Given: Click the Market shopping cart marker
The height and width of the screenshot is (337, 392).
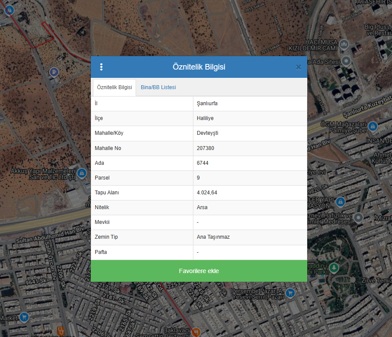Looking at the screenshot, I should [x=24, y=317].
